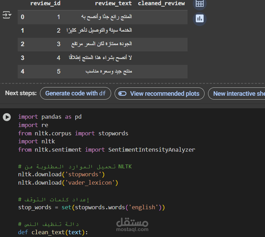Click review_id cell with value 5
Viewport: 265px width, 237px height.
pyautogui.click(x=59, y=71)
